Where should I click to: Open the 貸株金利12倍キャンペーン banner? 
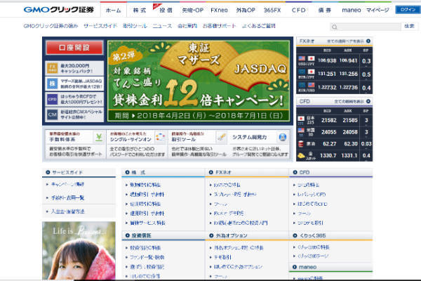(199, 81)
